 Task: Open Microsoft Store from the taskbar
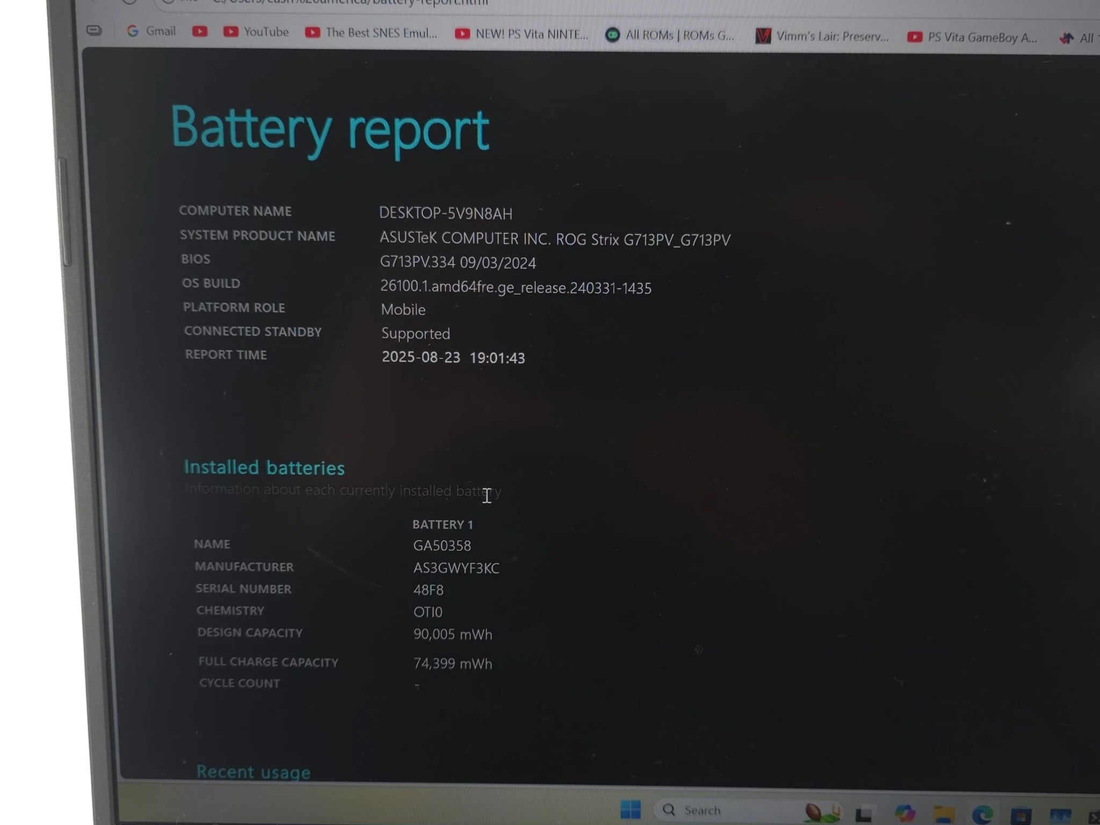pos(1021,815)
